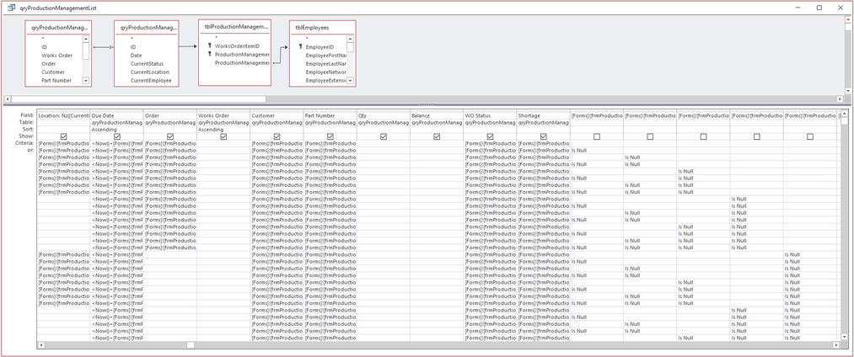Viewport: 854px width, 357px height.
Task: Toggle the Show checkbox under the Order column
Action: 170,136
